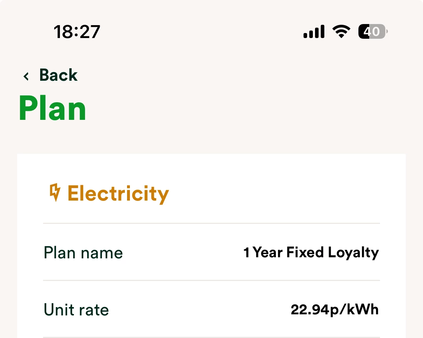Select the Electricity section heading text
Viewport: 423px width, 338px height.
coord(118,193)
